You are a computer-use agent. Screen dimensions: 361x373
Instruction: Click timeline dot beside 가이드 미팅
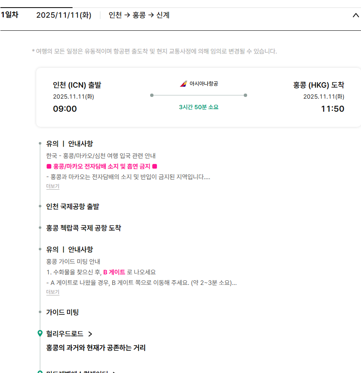[x=40, y=312]
